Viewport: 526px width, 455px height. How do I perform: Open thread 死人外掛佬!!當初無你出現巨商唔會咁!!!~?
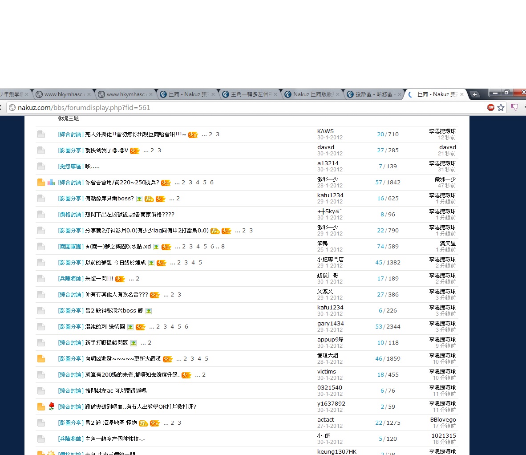136,134
